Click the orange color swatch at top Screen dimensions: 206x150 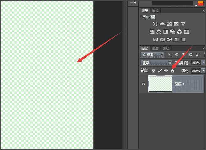(201, 3)
